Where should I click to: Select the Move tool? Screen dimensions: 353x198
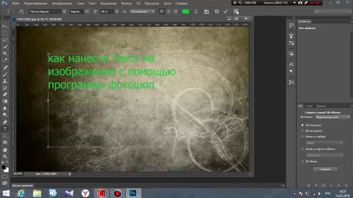click(5, 26)
